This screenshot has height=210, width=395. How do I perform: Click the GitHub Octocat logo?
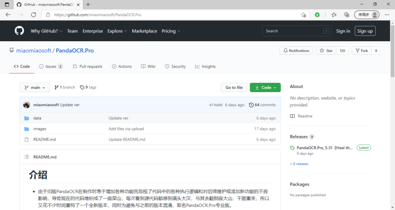19,31
